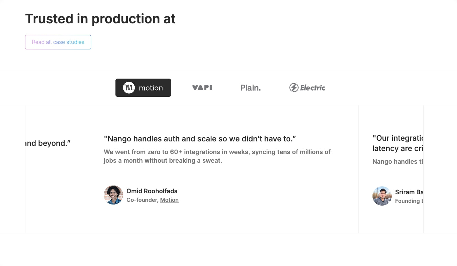Select the motion company tab
The height and width of the screenshot is (266, 457).
pos(143,88)
